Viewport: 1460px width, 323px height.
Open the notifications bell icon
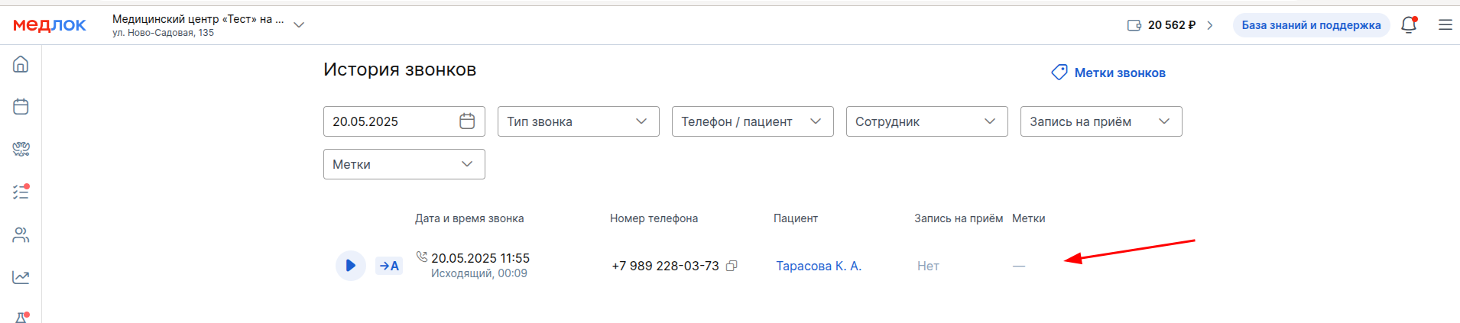[1409, 24]
